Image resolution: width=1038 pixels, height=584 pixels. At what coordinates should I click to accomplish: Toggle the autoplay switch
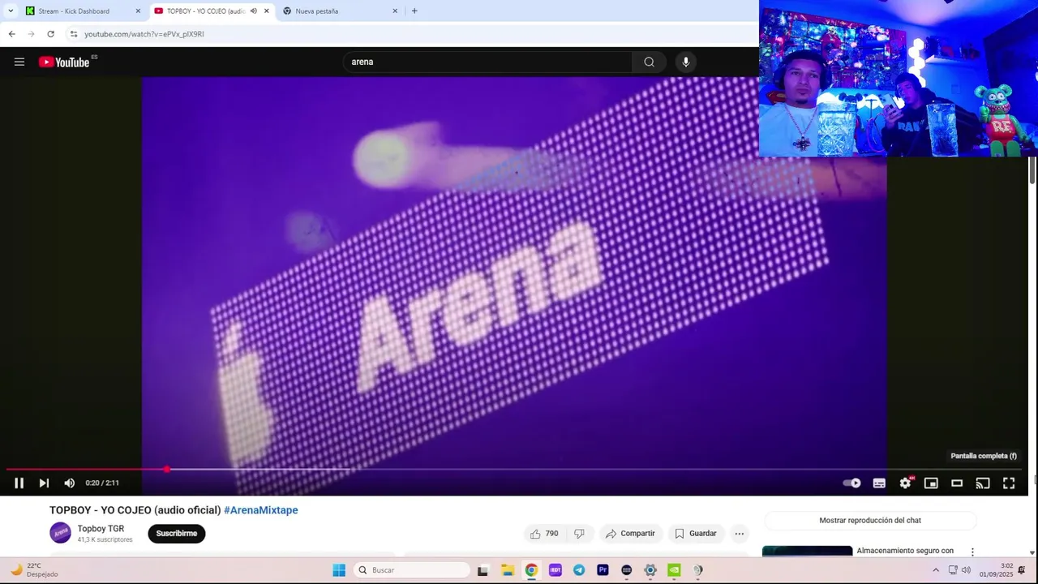coord(851,483)
